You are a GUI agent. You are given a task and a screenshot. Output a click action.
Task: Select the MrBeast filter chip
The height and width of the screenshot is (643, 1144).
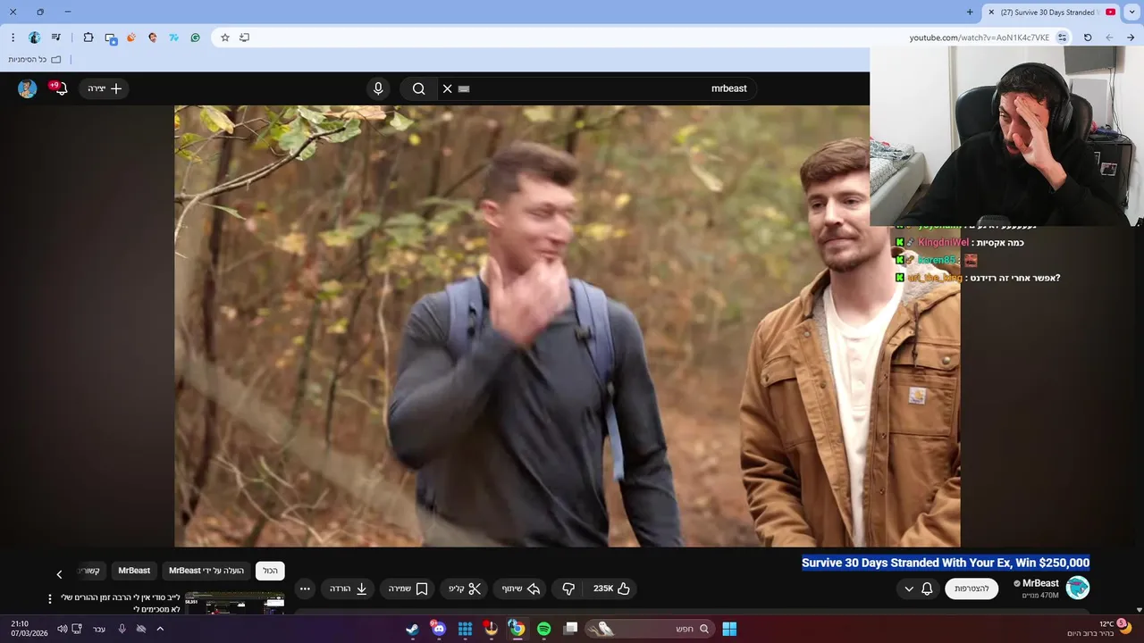[134, 571]
